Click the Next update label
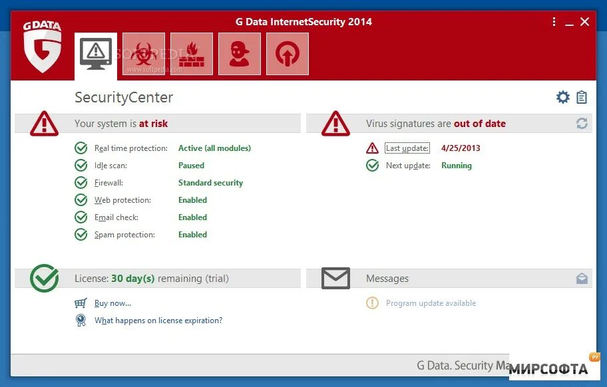Image resolution: width=607 pixels, height=387 pixels. click(x=408, y=166)
